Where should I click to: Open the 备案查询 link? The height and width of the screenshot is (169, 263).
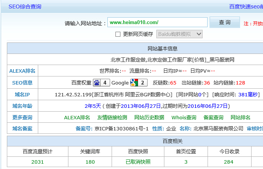click(213, 117)
